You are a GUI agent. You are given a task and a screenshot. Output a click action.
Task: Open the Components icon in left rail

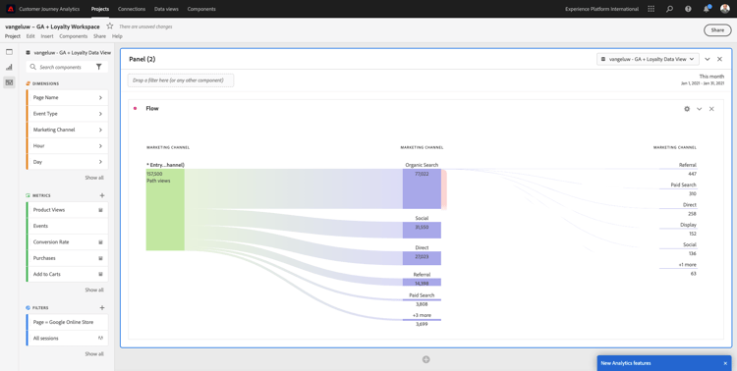[10, 82]
